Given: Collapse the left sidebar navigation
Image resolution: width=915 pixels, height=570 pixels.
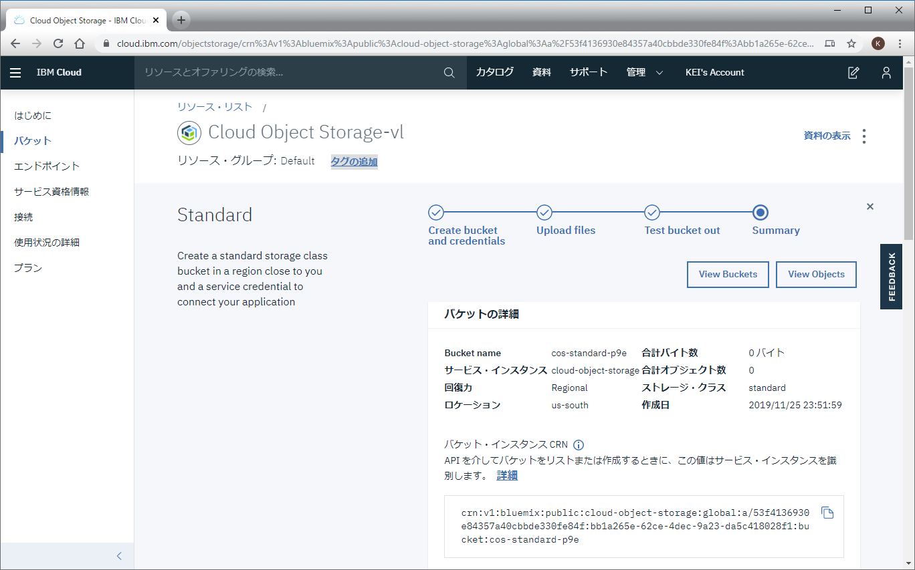Looking at the screenshot, I should [x=119, y=556].
